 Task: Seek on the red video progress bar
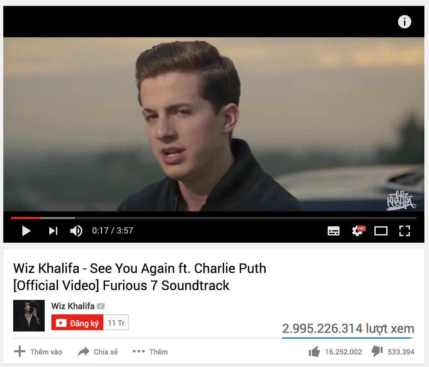[214, 218]
